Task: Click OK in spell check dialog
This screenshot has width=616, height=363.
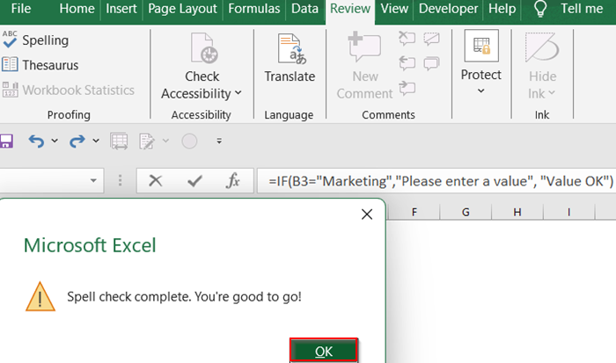Action: point(324,351)
